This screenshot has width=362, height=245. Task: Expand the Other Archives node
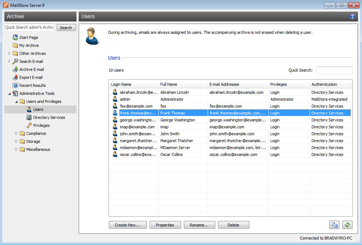coord(10,53)
